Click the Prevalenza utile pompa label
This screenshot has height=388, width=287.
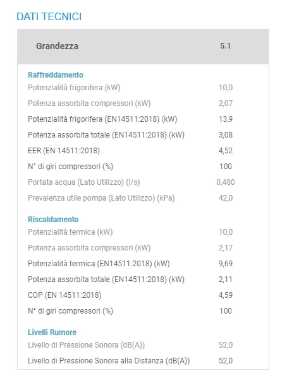pos(101,198)
